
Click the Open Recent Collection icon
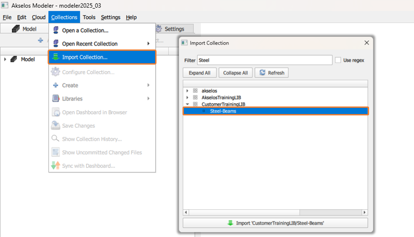pos(56,43)
